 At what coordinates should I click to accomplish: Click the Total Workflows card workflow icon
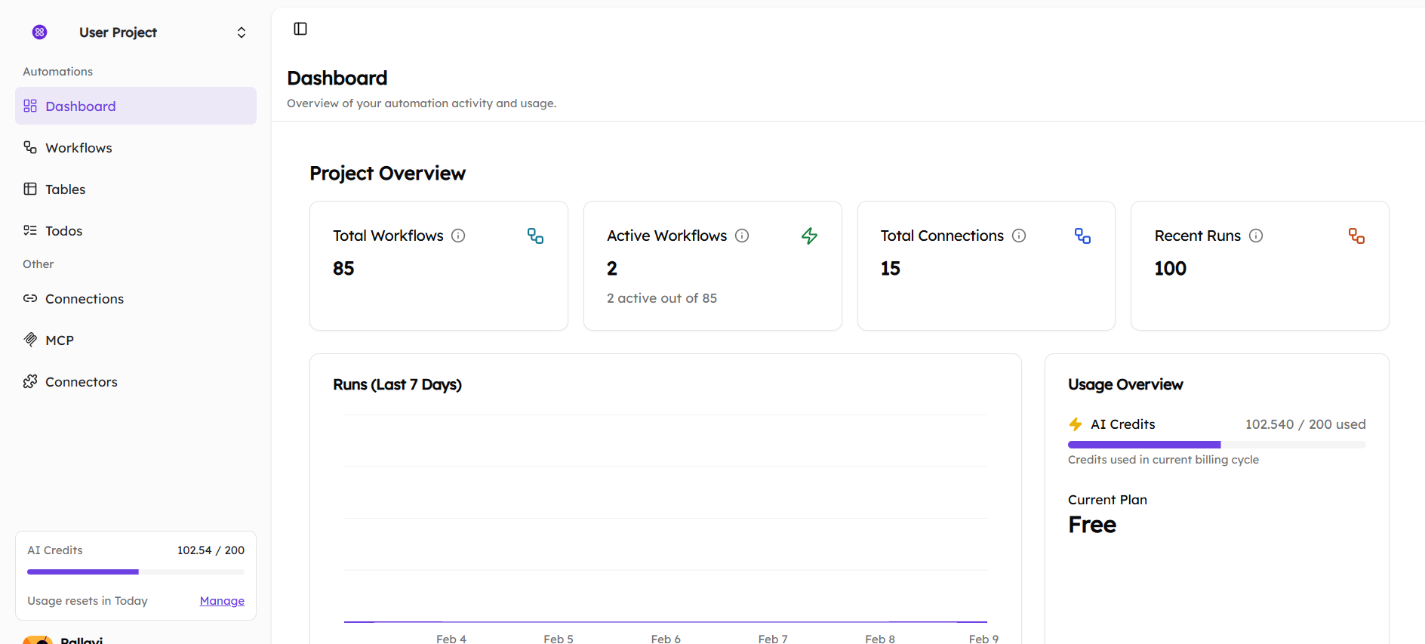535,236
